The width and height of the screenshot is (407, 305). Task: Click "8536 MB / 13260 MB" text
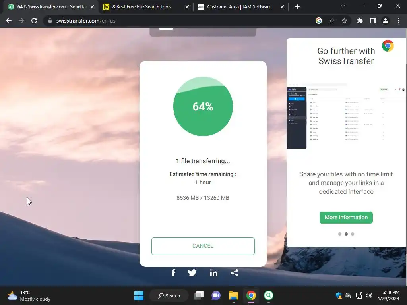point(203,198)
